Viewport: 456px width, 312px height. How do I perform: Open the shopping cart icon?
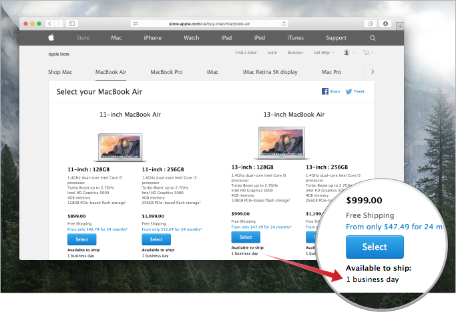tap(366, 52)
